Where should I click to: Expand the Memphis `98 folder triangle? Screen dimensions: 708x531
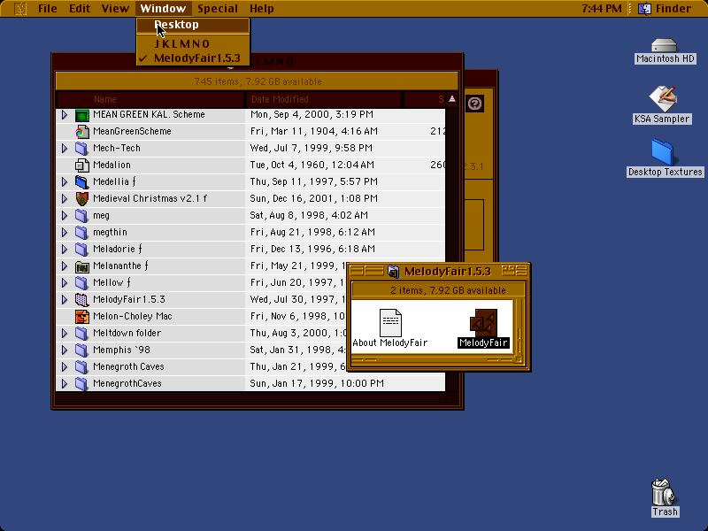click(65, 350)
